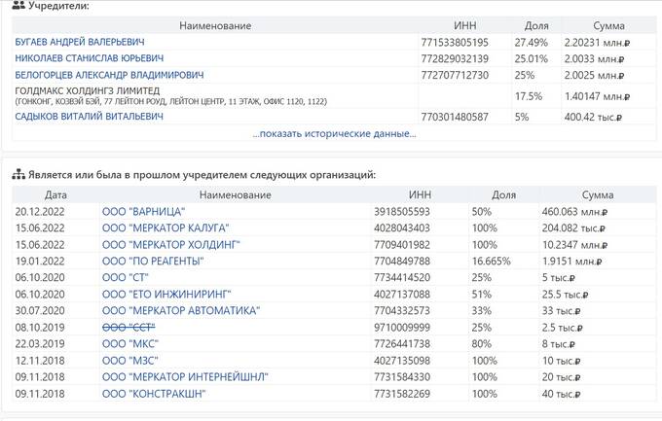Click the organization tree icon above second table
This screenshot has height=421, width=662.
(x=18, y=175)
